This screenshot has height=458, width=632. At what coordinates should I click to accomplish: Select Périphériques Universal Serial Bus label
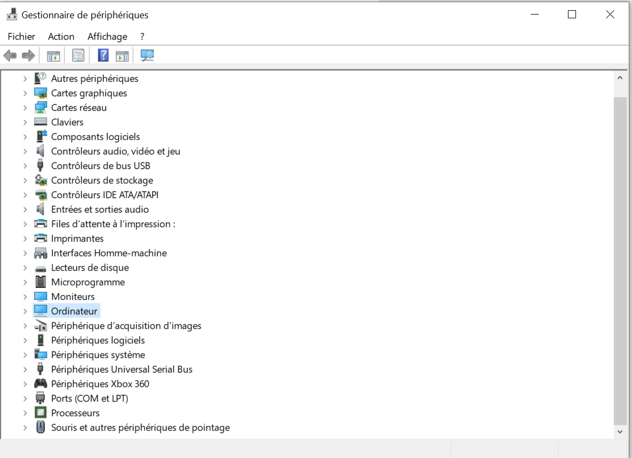pyautogui.click(x=122, y=369)
